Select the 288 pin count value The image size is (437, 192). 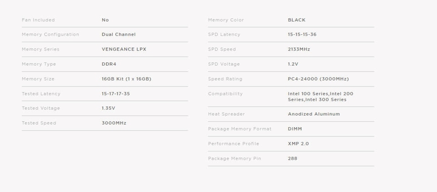[x=292, y=159]
